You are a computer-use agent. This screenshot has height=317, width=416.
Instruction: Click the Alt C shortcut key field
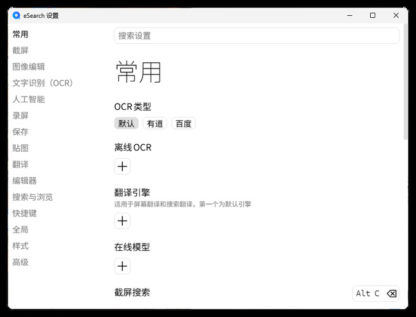[x=368, y=293]
